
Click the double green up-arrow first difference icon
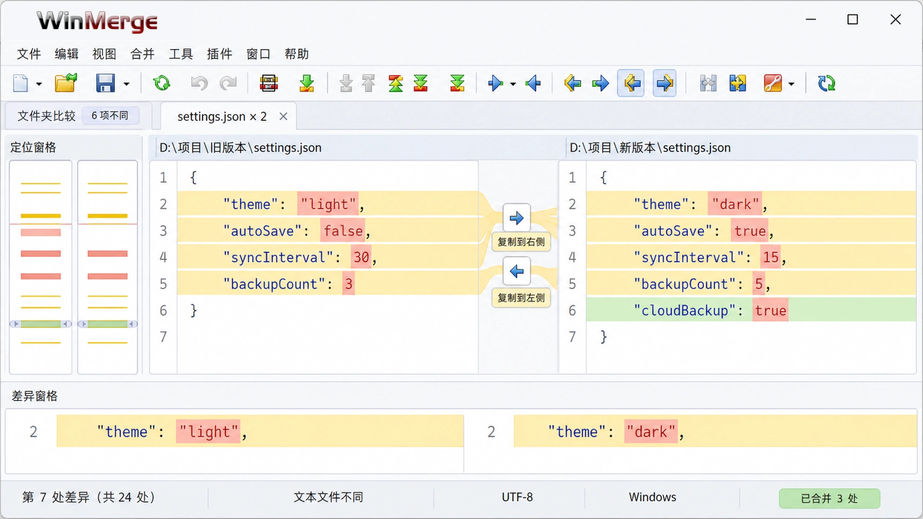pos(396,83)
